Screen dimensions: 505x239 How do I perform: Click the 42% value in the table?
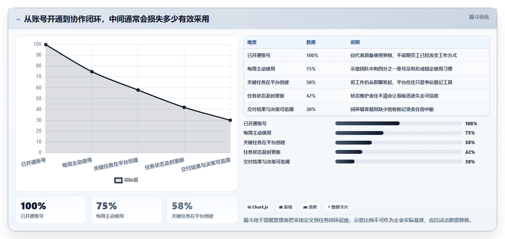[311, 96]
